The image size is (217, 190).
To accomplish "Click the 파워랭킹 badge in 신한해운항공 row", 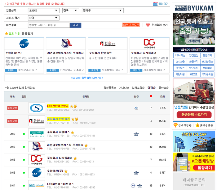I will click(x=13, y=108).
